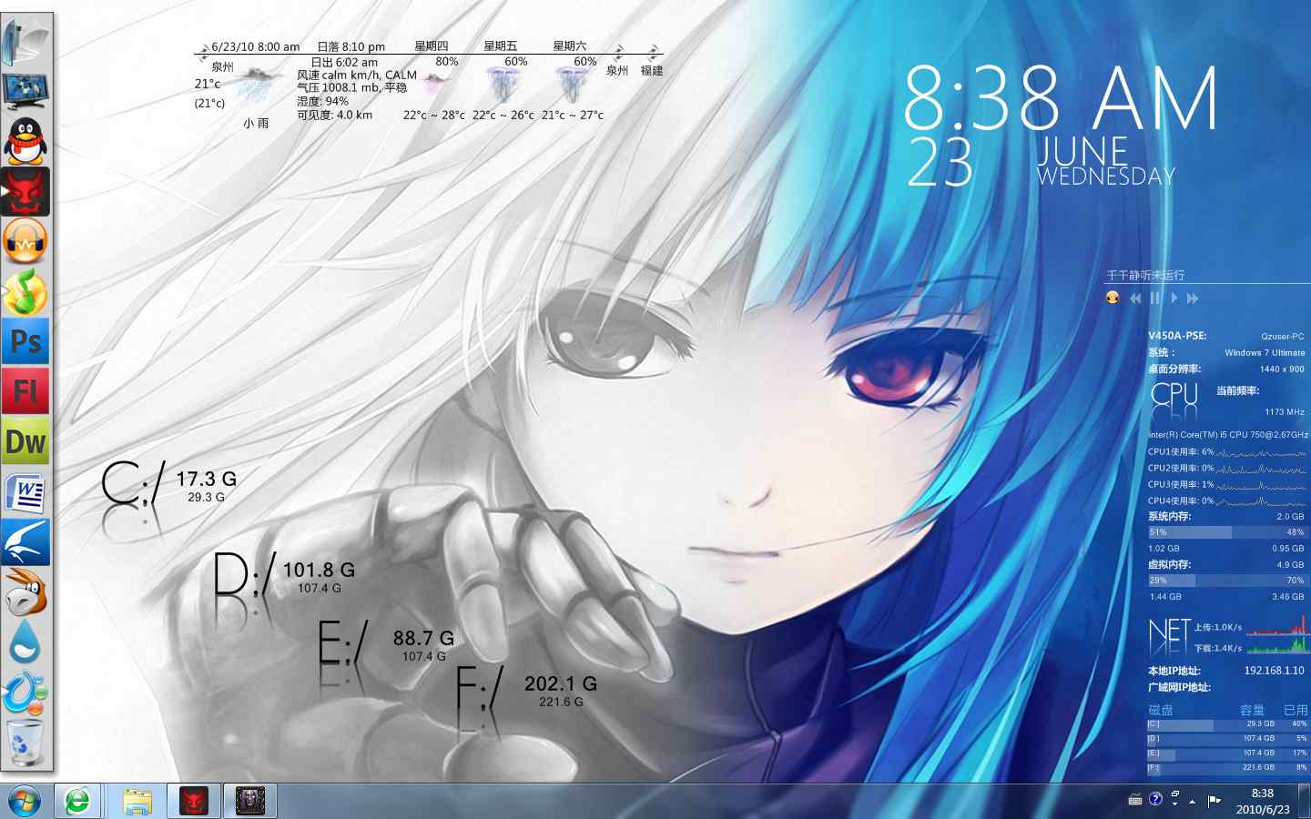
Task: Launch the green music note app in dock
Action: (x=25, y=291)
